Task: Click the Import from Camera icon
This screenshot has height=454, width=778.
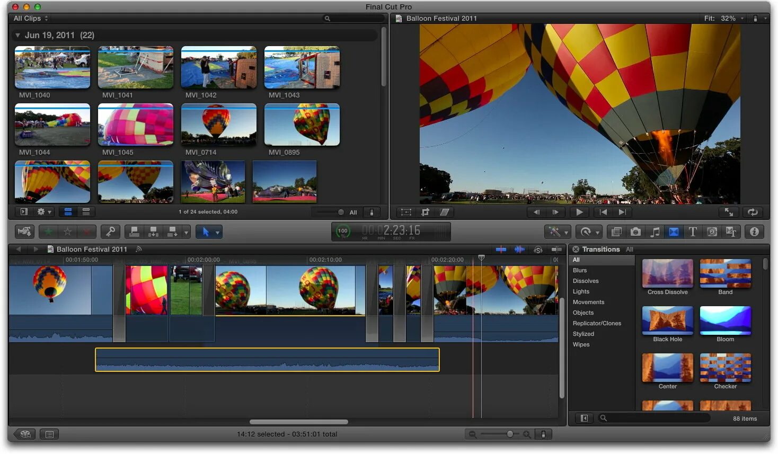Action: [24, 232]
